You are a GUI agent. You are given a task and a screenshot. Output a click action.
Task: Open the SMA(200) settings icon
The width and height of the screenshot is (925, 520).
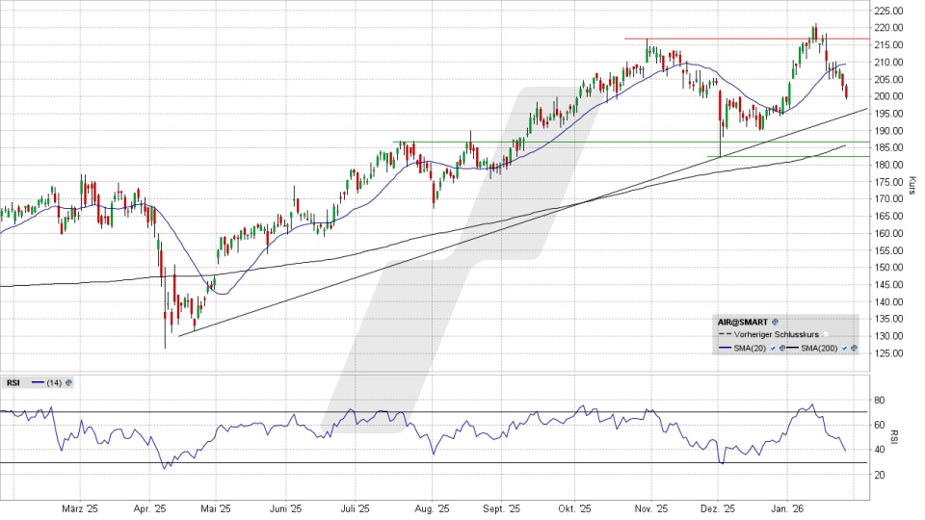click(854, 348)
